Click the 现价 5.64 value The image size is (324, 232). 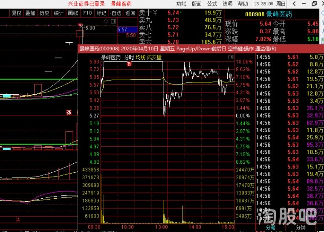click(265, 24)
